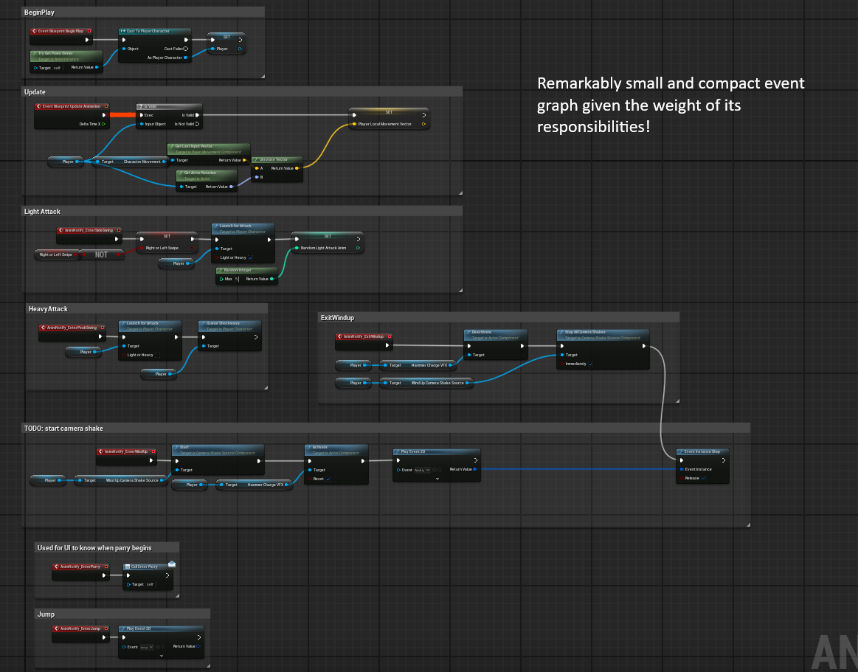Click the resize handle of the Jump comment box

click(x=208, y=665)
